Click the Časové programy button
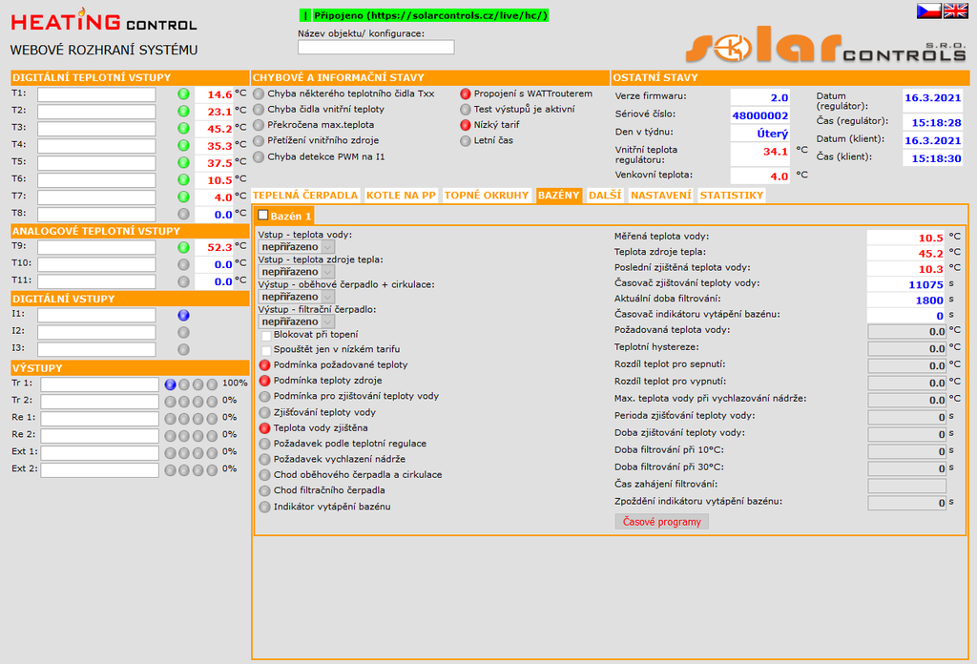The height and width of the screenshot is (664, 977). tap(661, 522)
